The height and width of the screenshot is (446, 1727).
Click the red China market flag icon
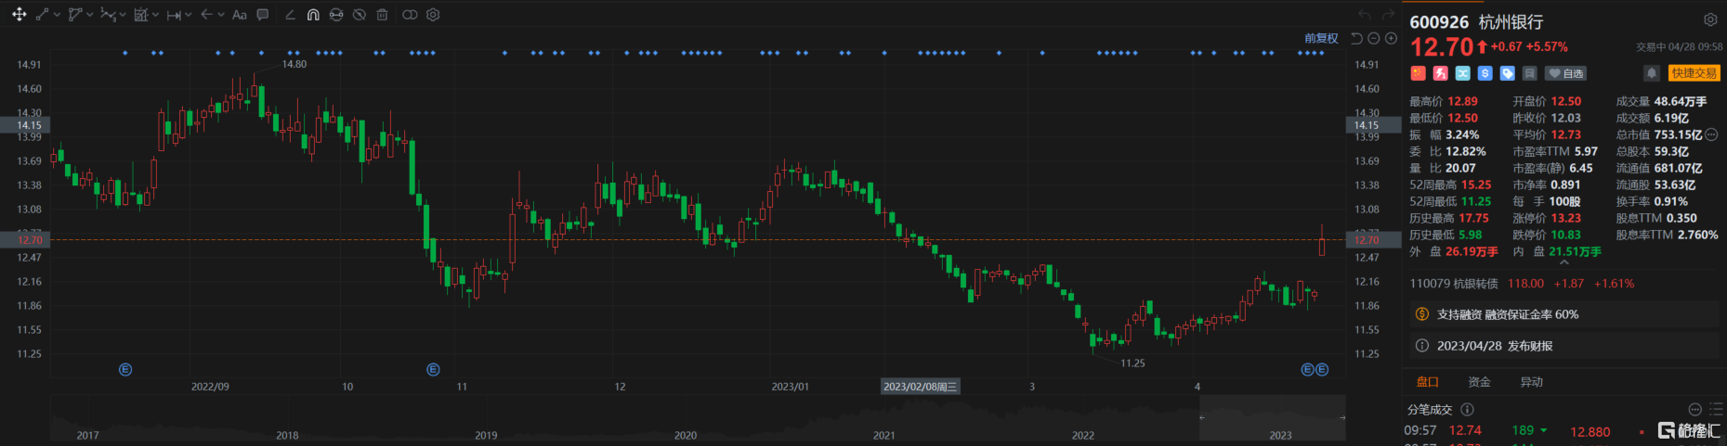coord(1418,73)
